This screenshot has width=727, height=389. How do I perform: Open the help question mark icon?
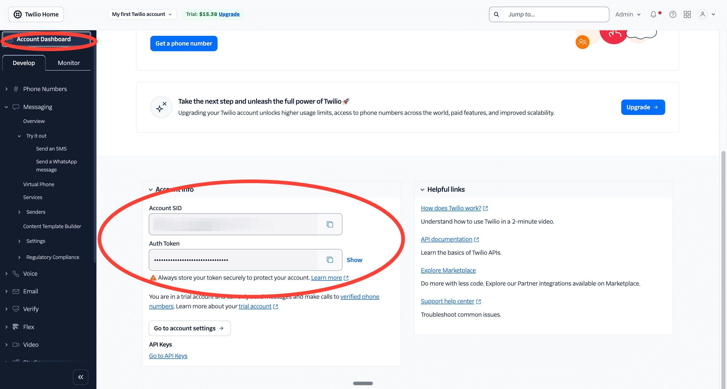pos(673,14)
